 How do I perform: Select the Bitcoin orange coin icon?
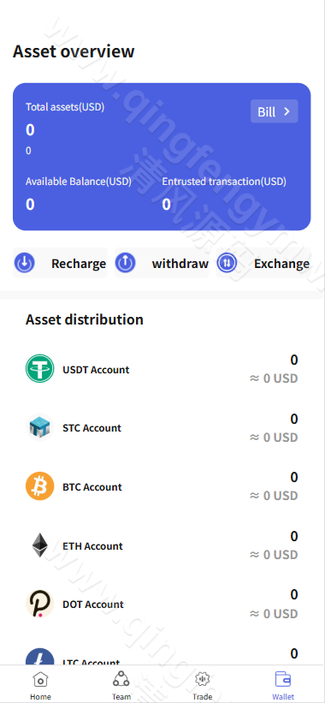coord(40,486)
